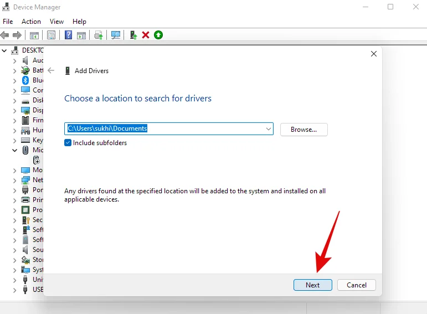Click the Cancel button
The width and height of the screenshot is (427, 314).
357,285
